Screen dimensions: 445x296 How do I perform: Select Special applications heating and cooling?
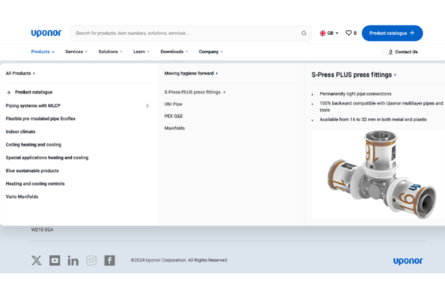tap(47, 158)
